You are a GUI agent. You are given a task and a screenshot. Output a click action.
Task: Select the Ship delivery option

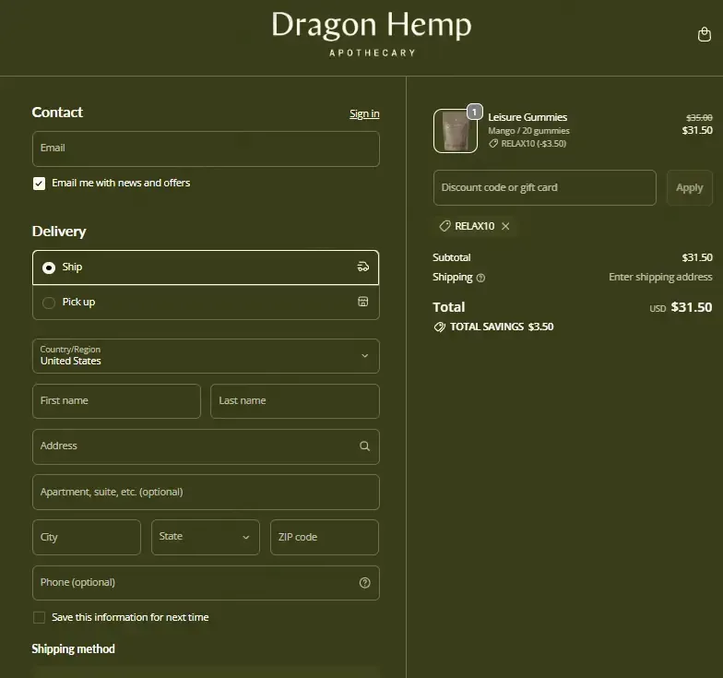coord(49,268)
